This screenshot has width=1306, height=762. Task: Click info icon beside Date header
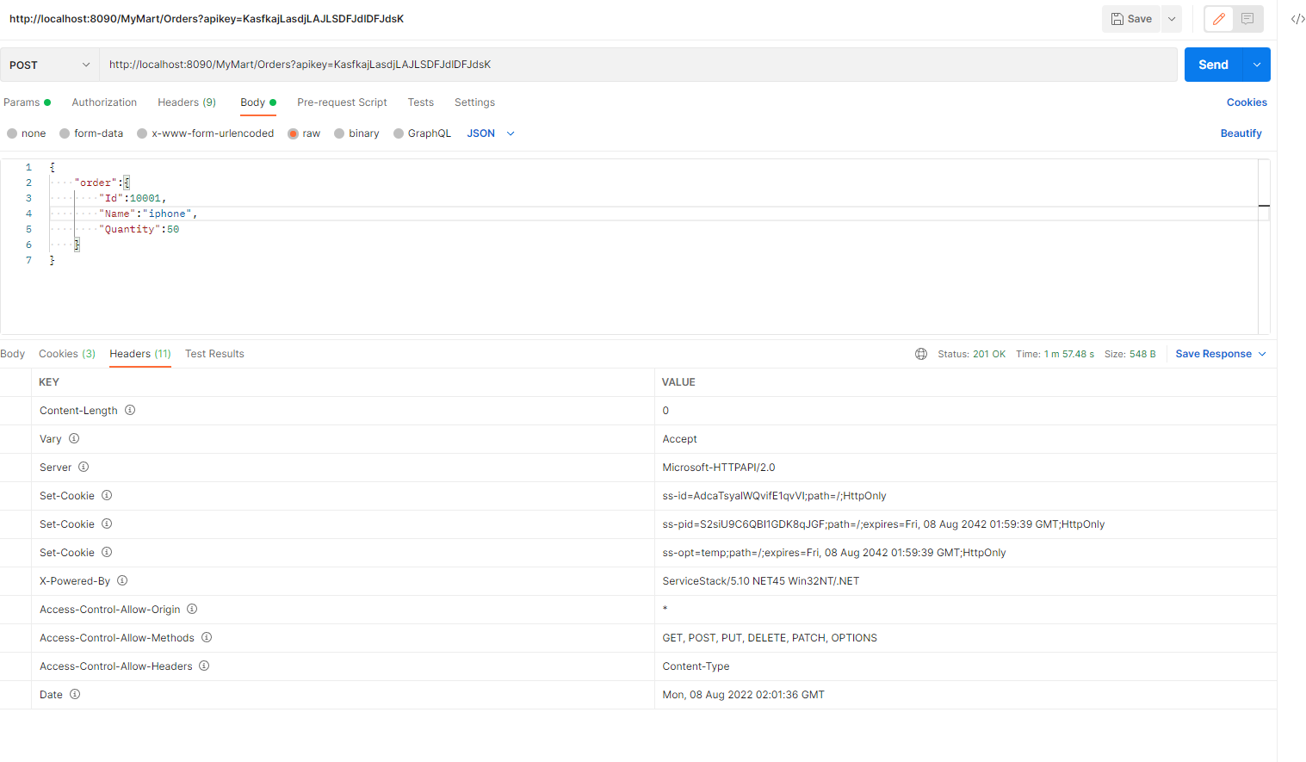click(75, 695)
